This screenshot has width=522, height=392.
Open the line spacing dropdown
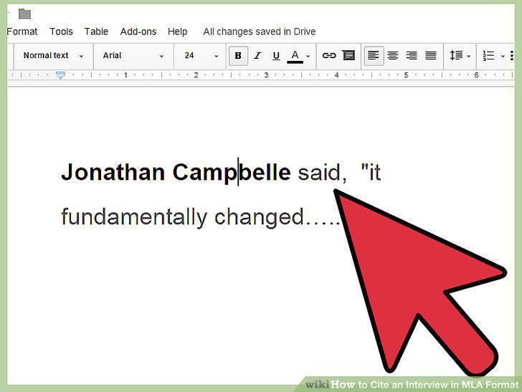coord(460,56)
